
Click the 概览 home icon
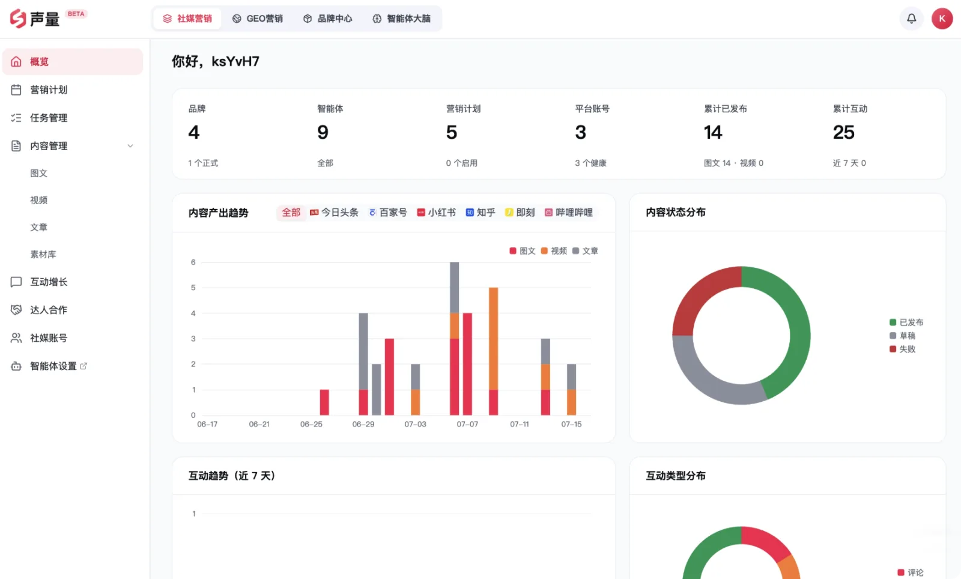click(x=16, y=61)
